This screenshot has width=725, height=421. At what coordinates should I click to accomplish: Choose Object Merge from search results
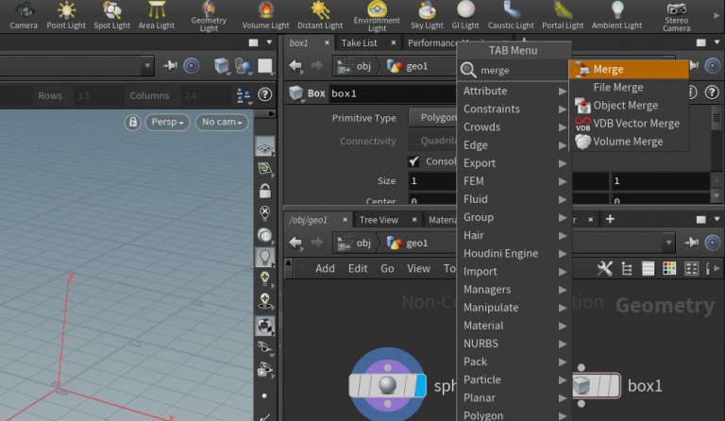click(x=629, y=106)
